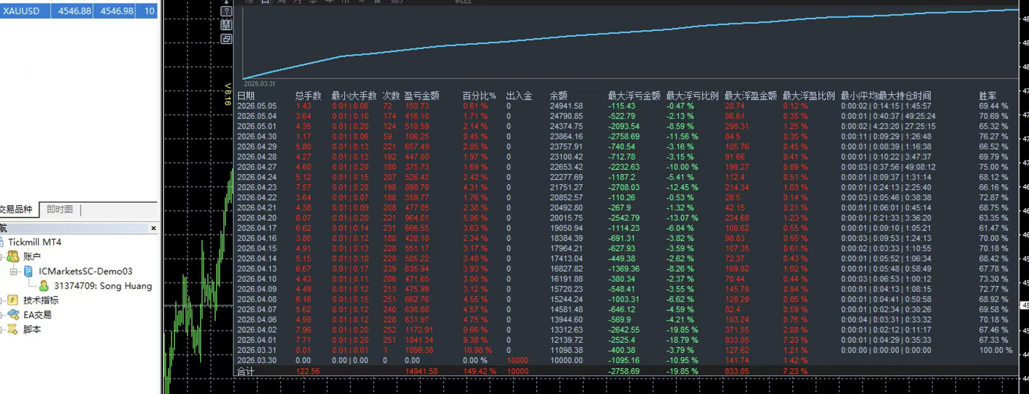This screenshot has width=1029, height=394.
Task: Click the balance value 20015.75
Action: pyautogui.click(x=566, y=218)
